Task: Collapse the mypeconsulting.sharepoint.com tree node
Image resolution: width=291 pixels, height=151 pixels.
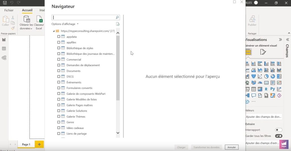Action: (x=54, y=31)
